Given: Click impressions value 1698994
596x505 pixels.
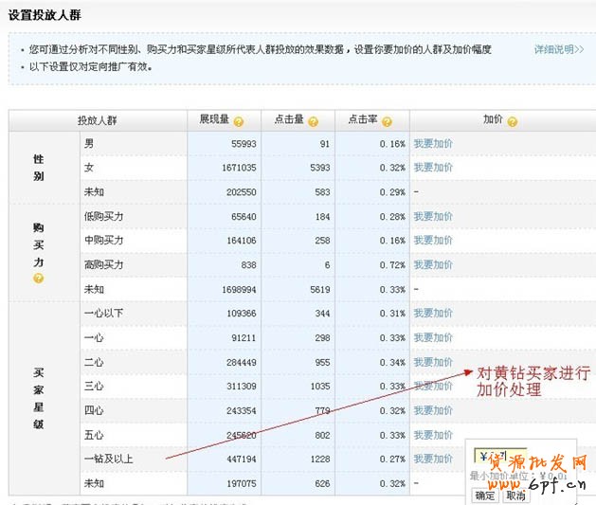Looking at the screenshot, I should 239,290.
